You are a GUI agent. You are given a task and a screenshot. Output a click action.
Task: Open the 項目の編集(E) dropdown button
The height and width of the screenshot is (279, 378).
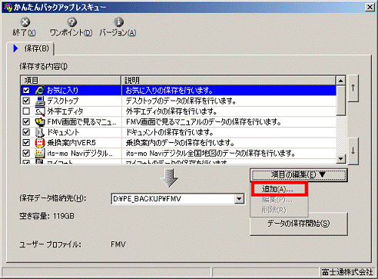299,175
